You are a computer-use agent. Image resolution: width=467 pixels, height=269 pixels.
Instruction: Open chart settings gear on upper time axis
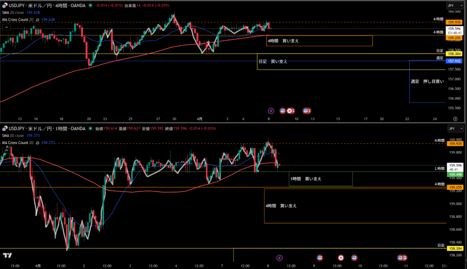[455, 118]
